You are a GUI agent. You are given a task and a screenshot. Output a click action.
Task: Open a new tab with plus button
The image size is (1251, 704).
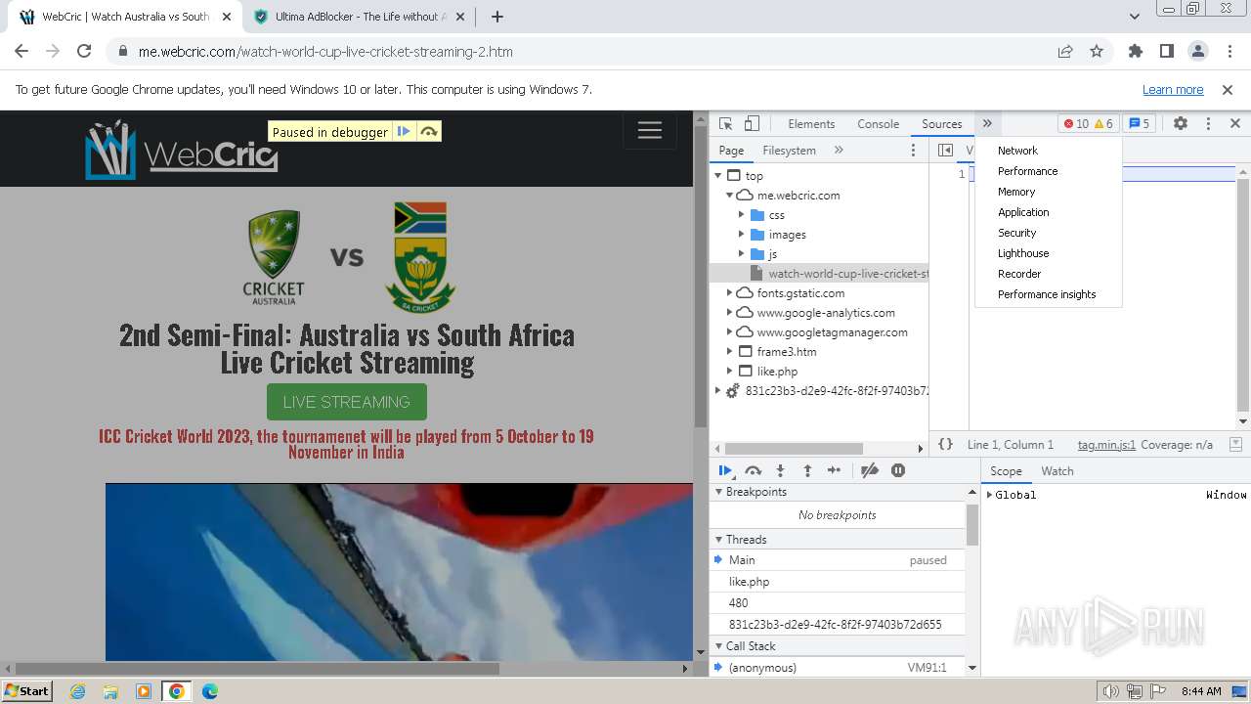pos(497,17)
